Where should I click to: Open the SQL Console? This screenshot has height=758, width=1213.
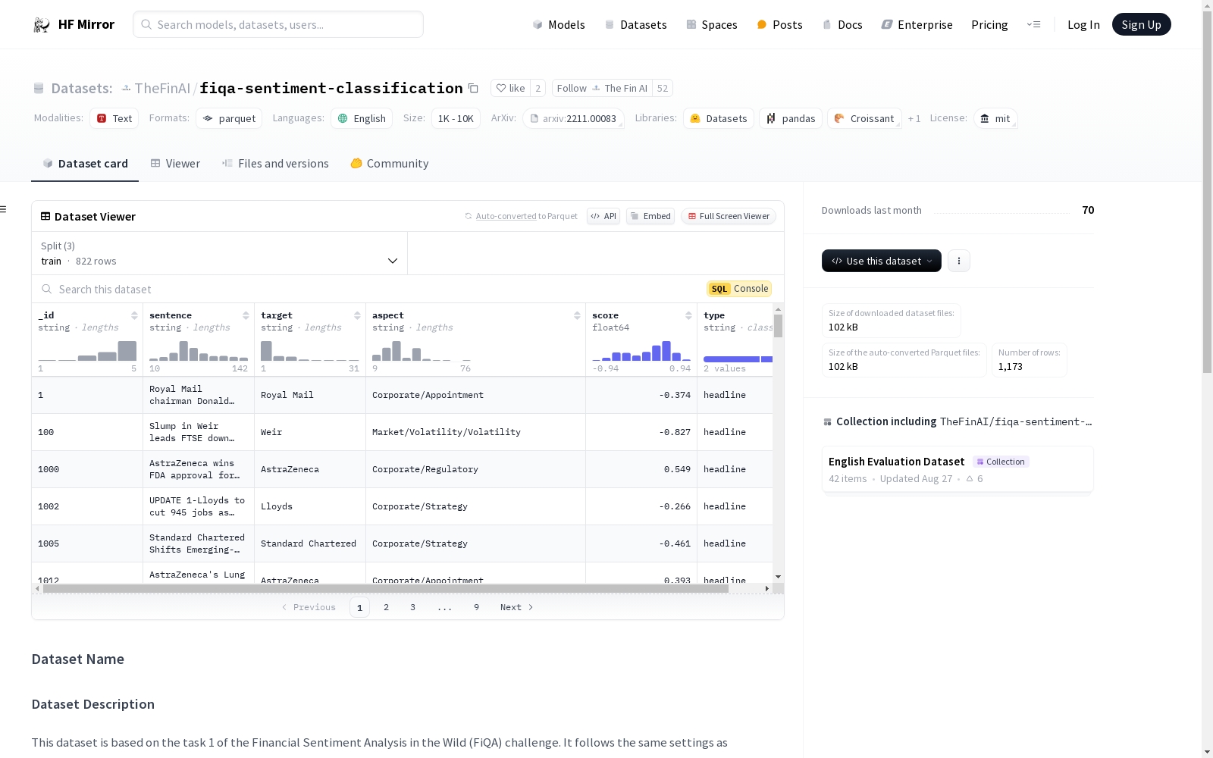(739, 289)
